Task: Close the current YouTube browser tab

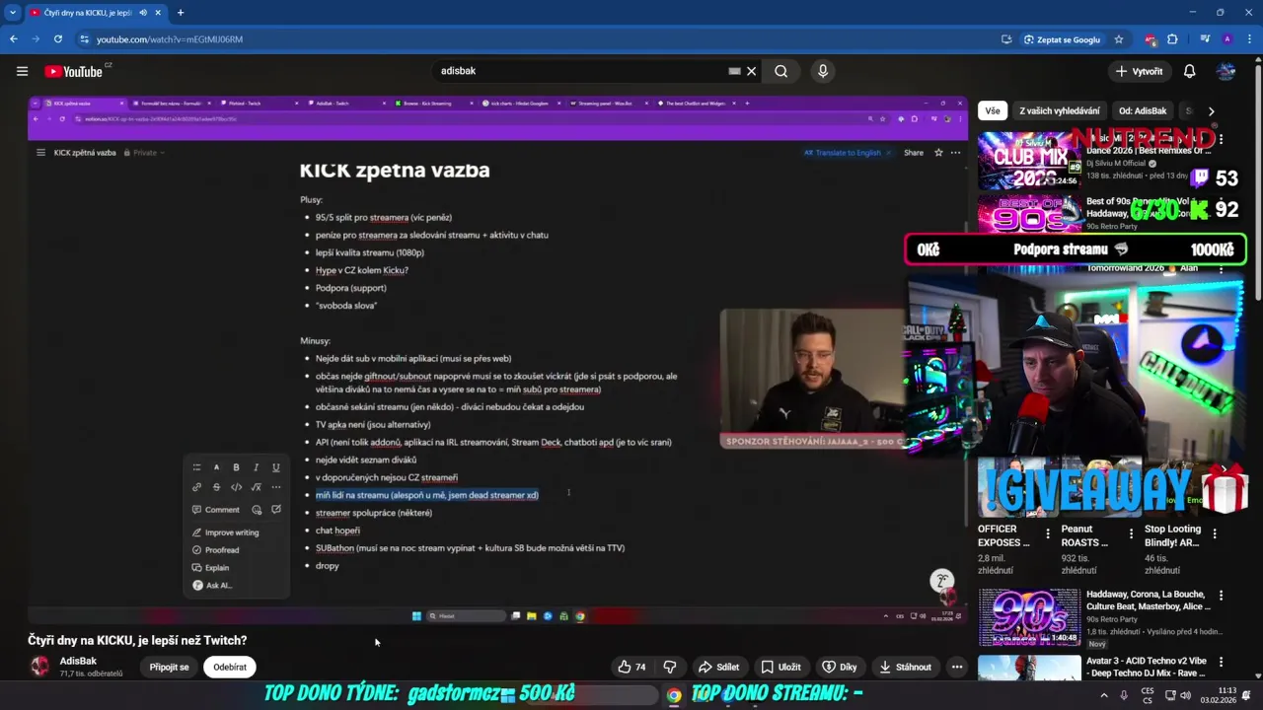Action: pos(160,13)
